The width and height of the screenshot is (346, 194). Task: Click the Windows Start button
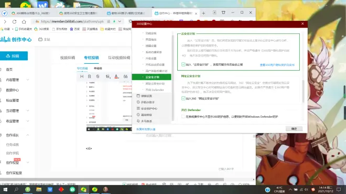pos(5,190)
